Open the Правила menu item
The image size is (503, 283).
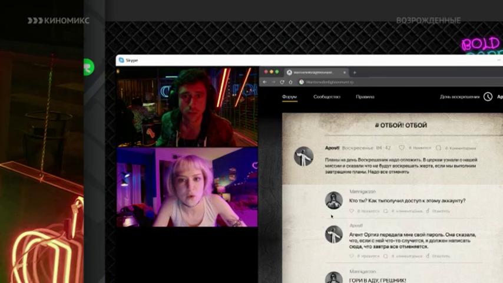tap(365, 97)
